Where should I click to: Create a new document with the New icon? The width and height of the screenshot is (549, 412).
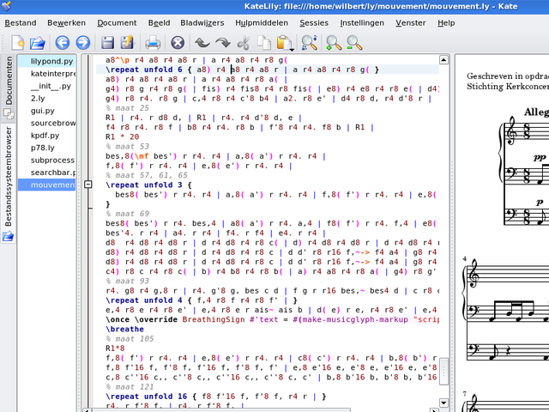[17, 43]
